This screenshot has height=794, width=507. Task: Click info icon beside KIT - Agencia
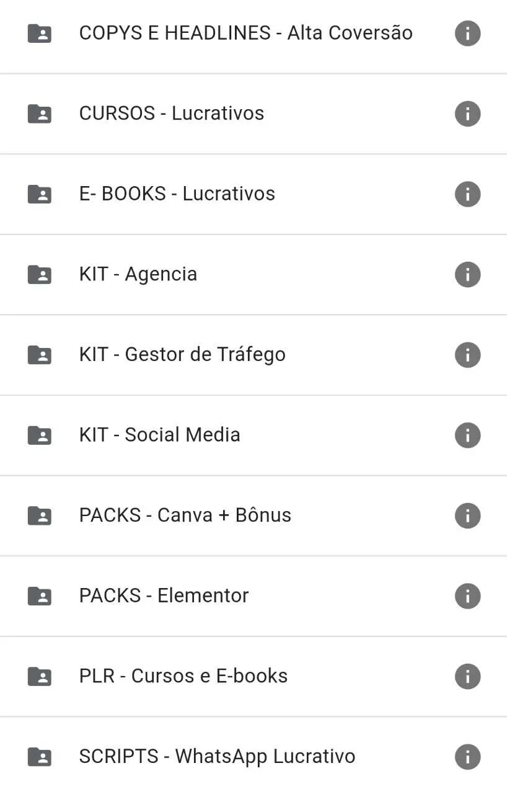pyautogui.click(x=467, y=274)
